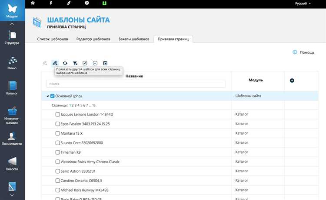326x200 pixels.
Task: Click the Модуль column header
Action: click(x=256, y=80)
